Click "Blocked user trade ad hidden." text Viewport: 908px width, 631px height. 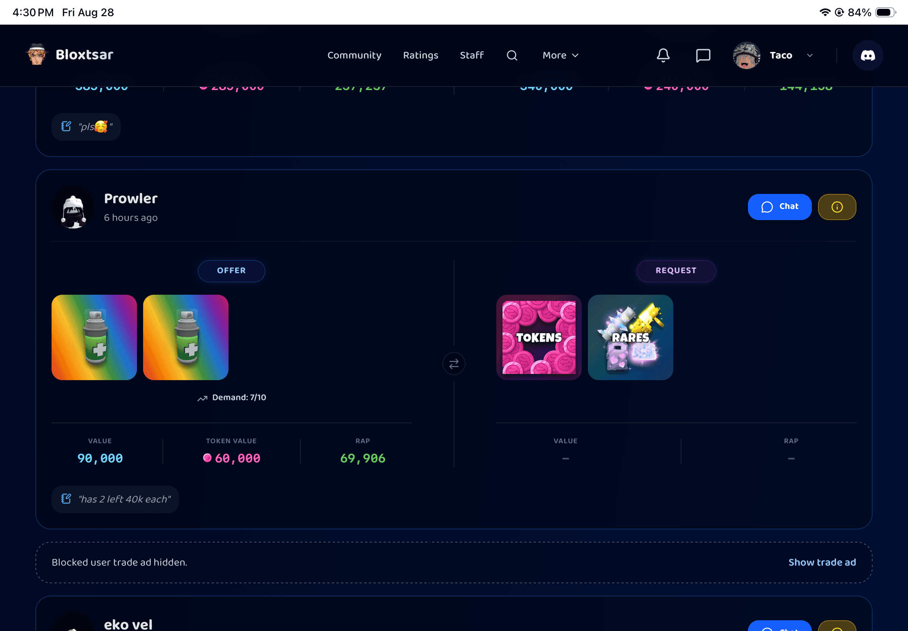pos(119,562)
